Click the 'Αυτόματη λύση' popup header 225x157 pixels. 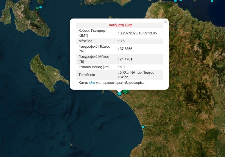(x=120, y=25)
